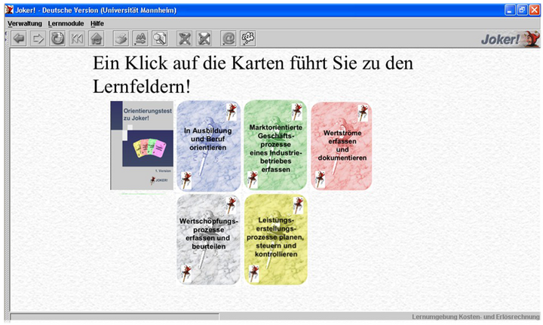Click the title bar Joker! application icon
This screenshot has width=543, height=325.
9,10
